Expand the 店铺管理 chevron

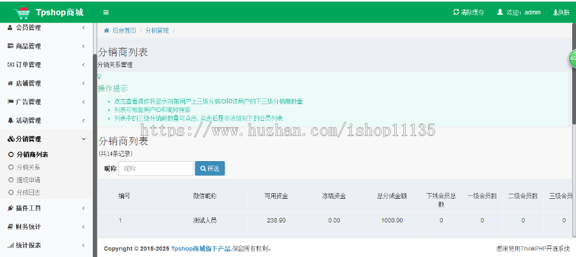83,83
